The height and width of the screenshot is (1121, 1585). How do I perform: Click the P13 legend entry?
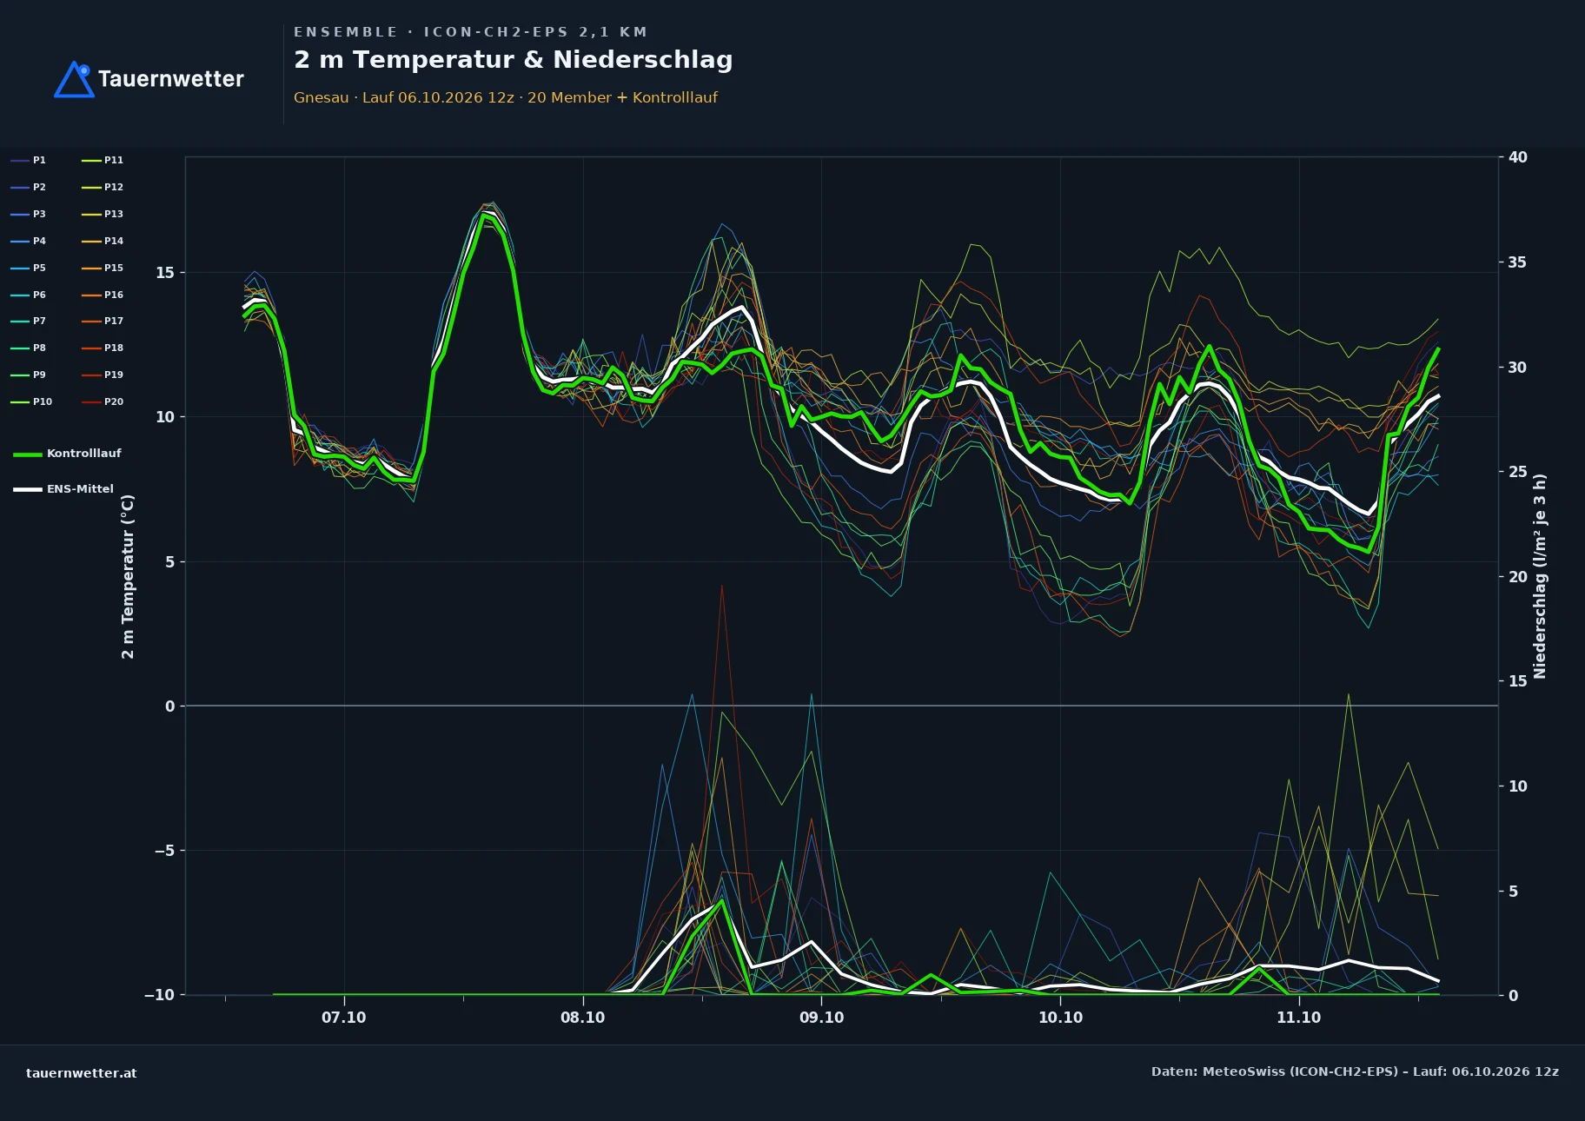(103, 214)
